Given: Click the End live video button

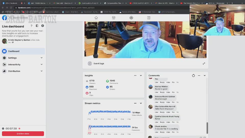Looking at the screenshot, I should pos(23,134).
